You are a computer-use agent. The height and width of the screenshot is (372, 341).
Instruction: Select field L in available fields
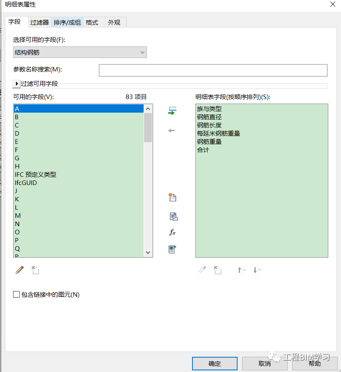(79, 207)
